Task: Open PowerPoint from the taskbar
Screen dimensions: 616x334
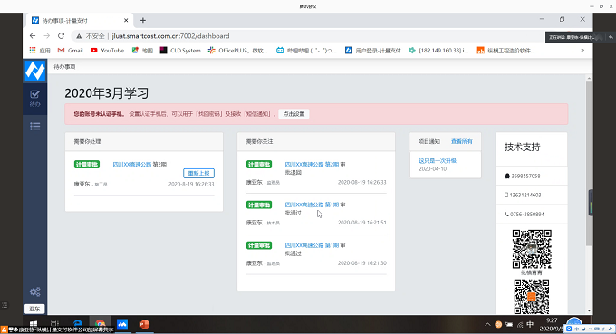Action: (x=144, y=325)
